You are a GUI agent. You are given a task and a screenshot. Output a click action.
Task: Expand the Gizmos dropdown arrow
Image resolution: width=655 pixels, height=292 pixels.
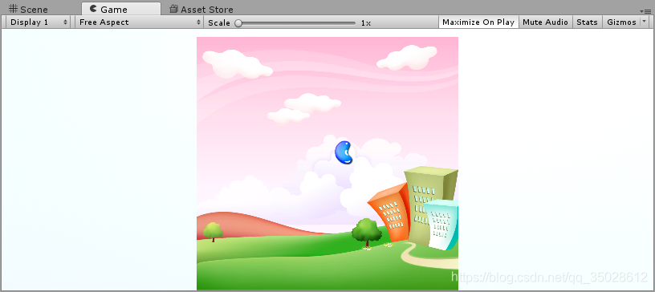click(x=644, y=22)
